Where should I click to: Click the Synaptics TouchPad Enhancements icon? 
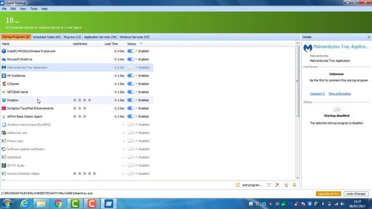tap(3, 109)
